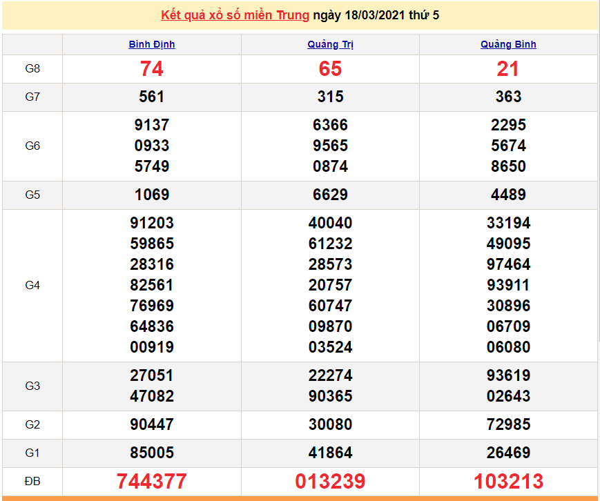Open the Quảng Bình province link

click(508, 44)
